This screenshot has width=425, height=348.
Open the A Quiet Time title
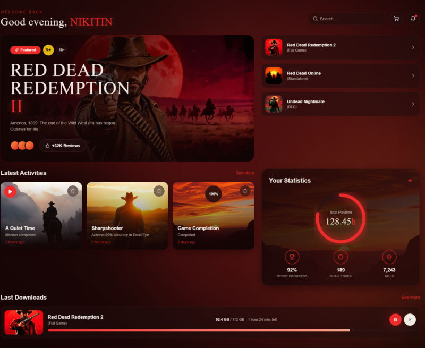tap(20, 228)
